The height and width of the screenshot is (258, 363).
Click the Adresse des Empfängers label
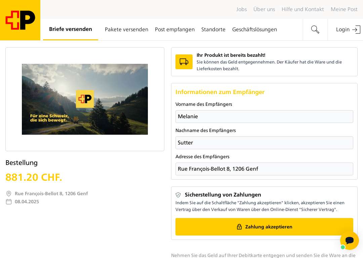click(x=202, y=157)
